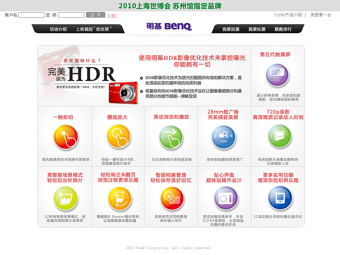Click the 使你的拍摄视野更宽广 caption
This screenshot has height=255, width=340.
coord(225,159)
